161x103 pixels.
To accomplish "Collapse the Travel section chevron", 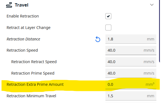I will 152,5.
